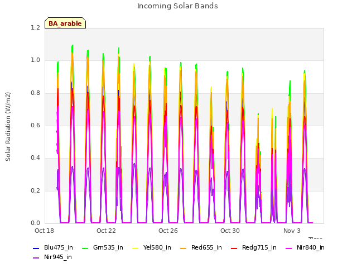
Task: Click the 1.2 y-axis tick label
Action: pos(35,27)
